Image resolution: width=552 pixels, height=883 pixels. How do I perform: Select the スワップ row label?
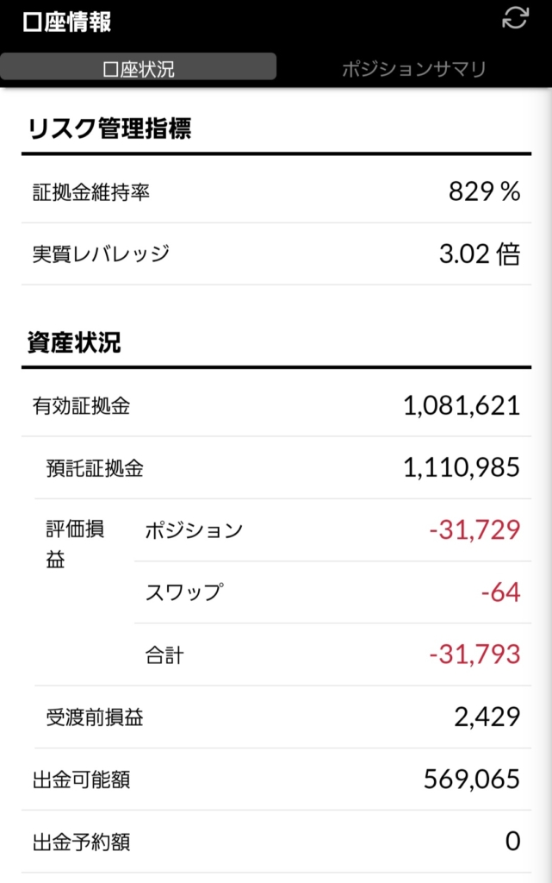(184, 592)
